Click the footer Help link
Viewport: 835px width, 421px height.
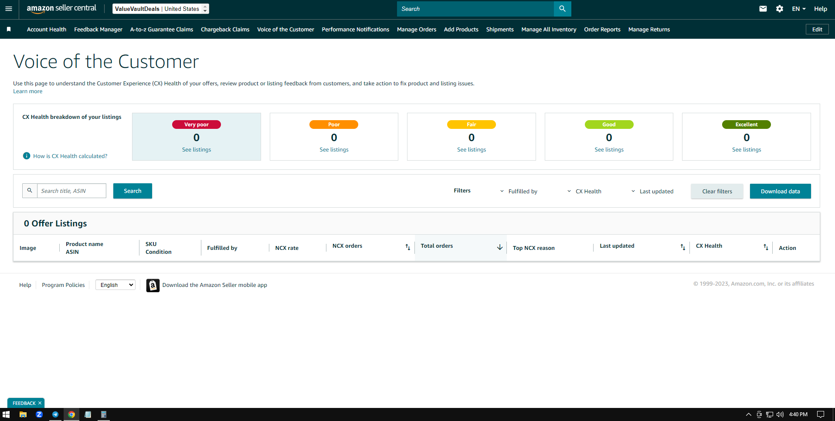(25, 285)
